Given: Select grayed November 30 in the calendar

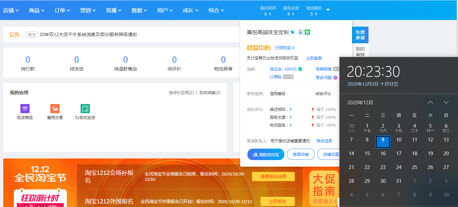Looking at the screenshot, I should (351, 128).
